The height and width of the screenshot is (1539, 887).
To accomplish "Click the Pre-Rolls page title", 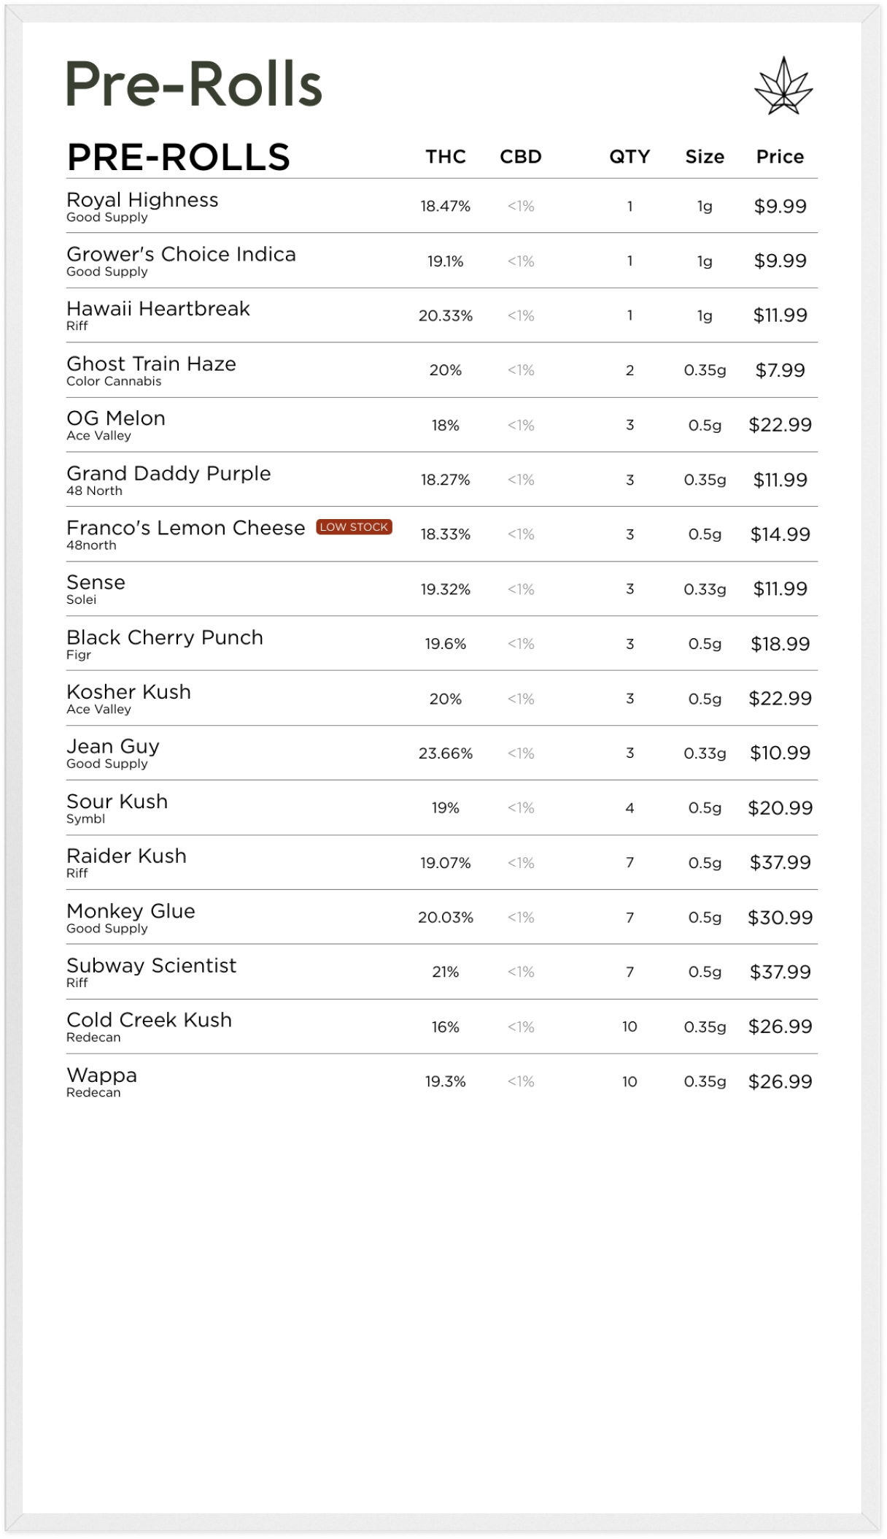I will 194,84.
